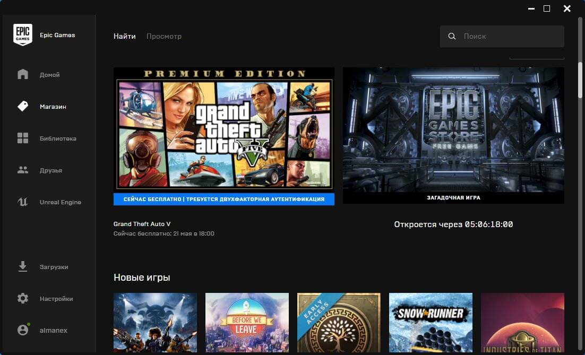585x355 pixels.
Task: Go to Домой in sidebar
Action: 49,75
